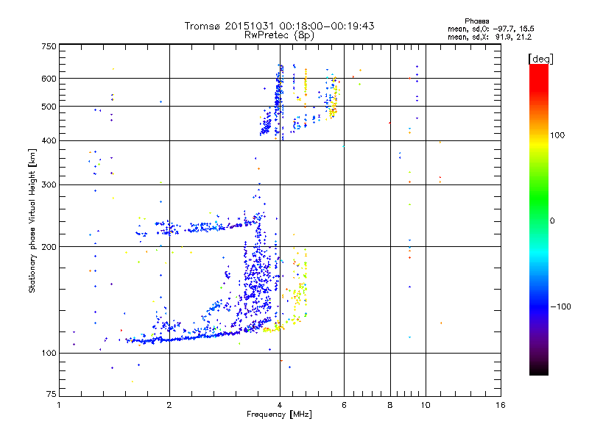Click the colorbar label '-100'
The height and width of the screenshot is (441, 589).
tap(560, 306)
